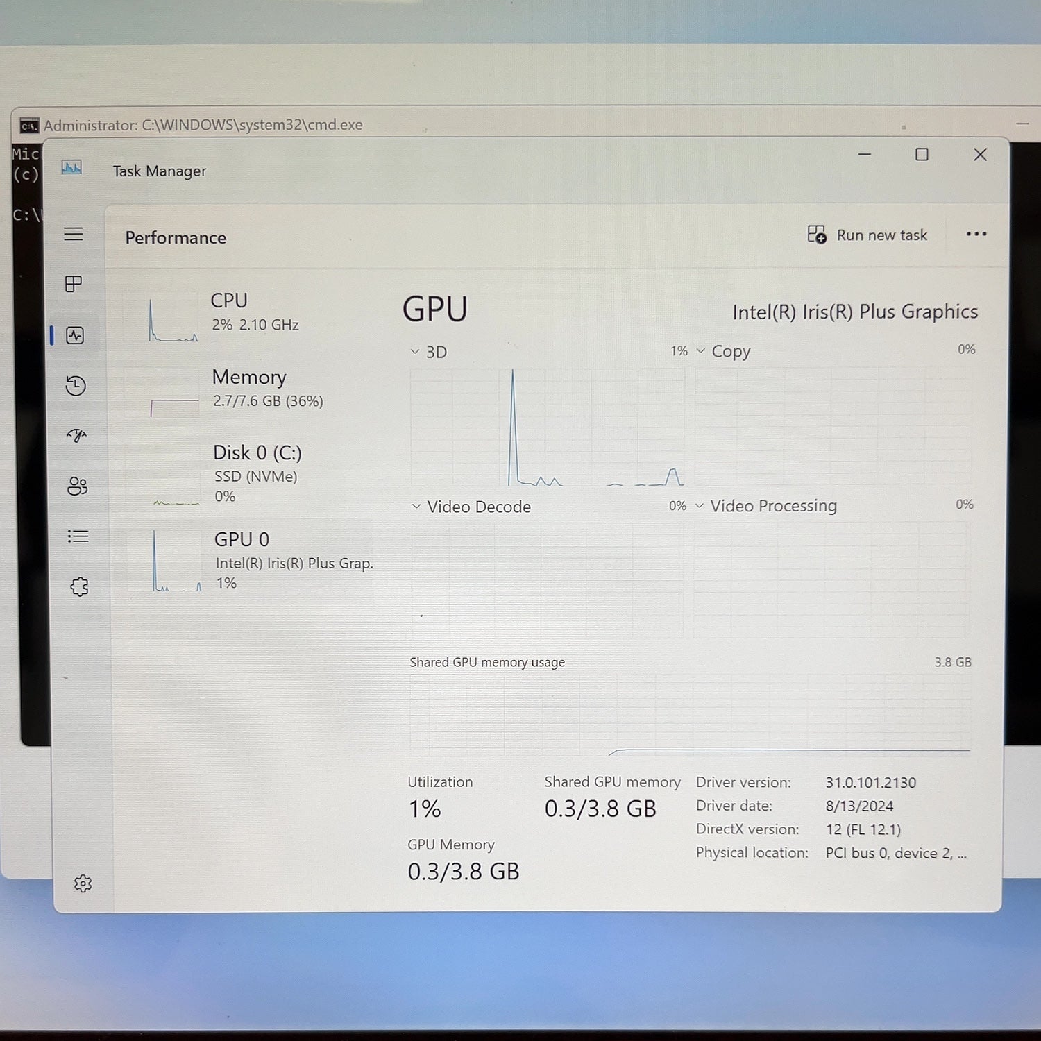Click GPU Memory 0.3/3.8 GB value
The width and height of the screenshot is (1041, 1041).
tap(464, 872)
